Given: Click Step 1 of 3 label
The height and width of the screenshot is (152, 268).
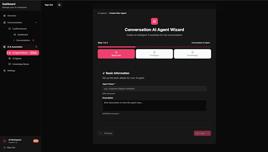Looking at the screenshot, I should pyautogui.click(x=103, y=43).
